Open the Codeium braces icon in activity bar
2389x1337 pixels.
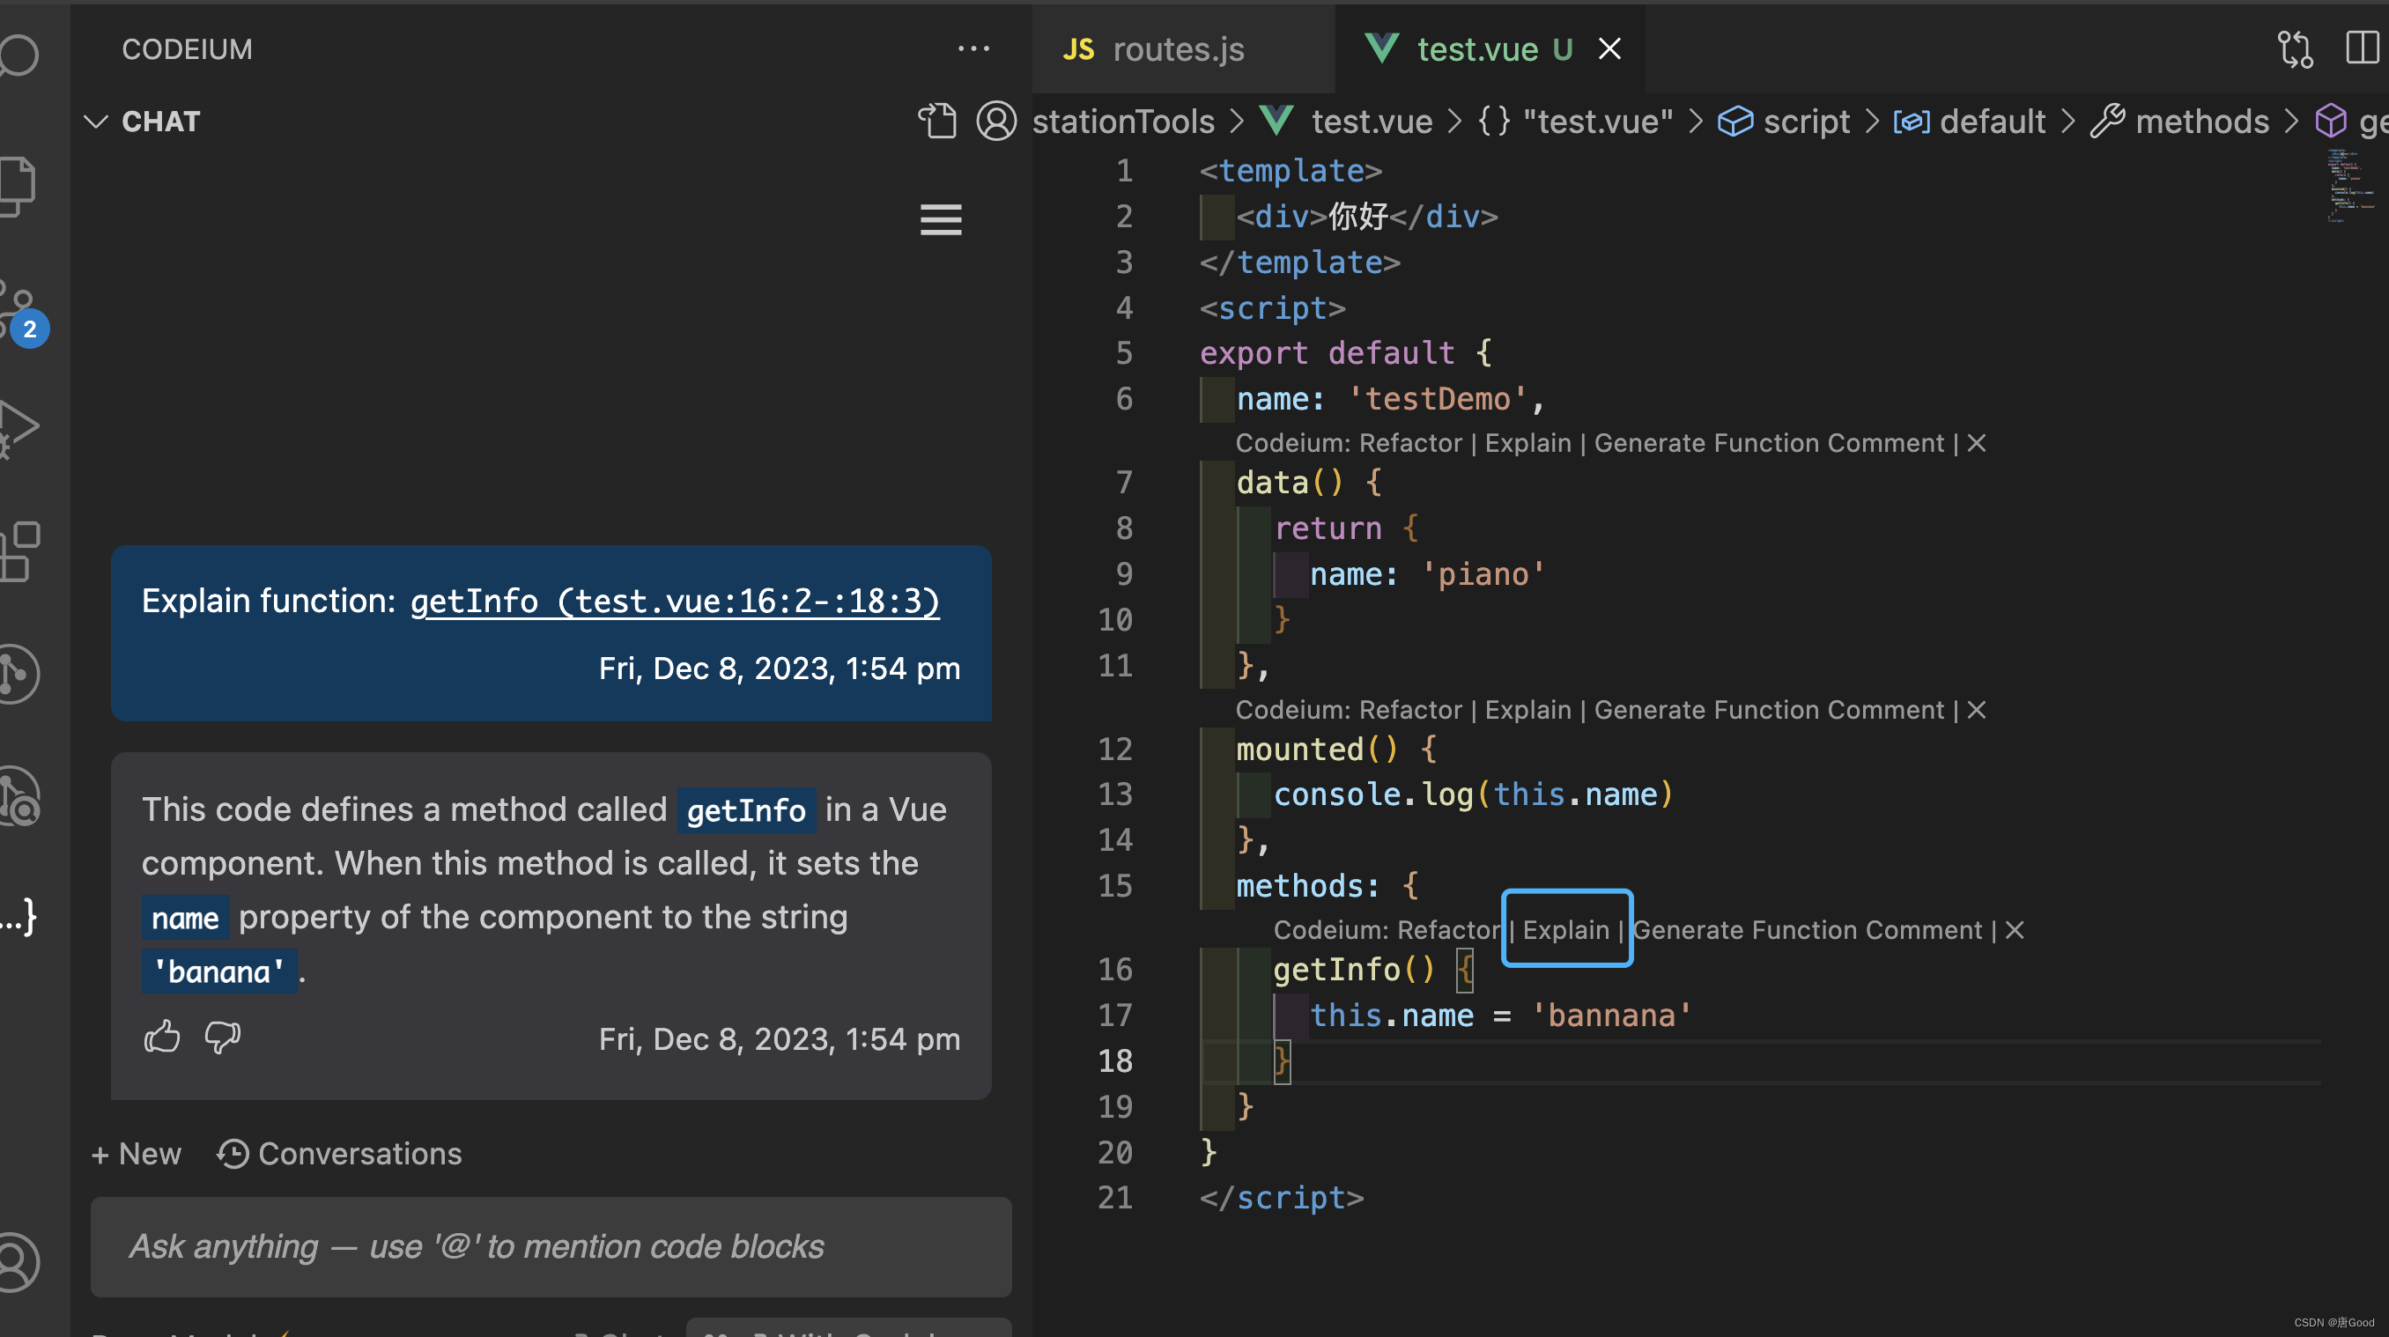point(18,917)
